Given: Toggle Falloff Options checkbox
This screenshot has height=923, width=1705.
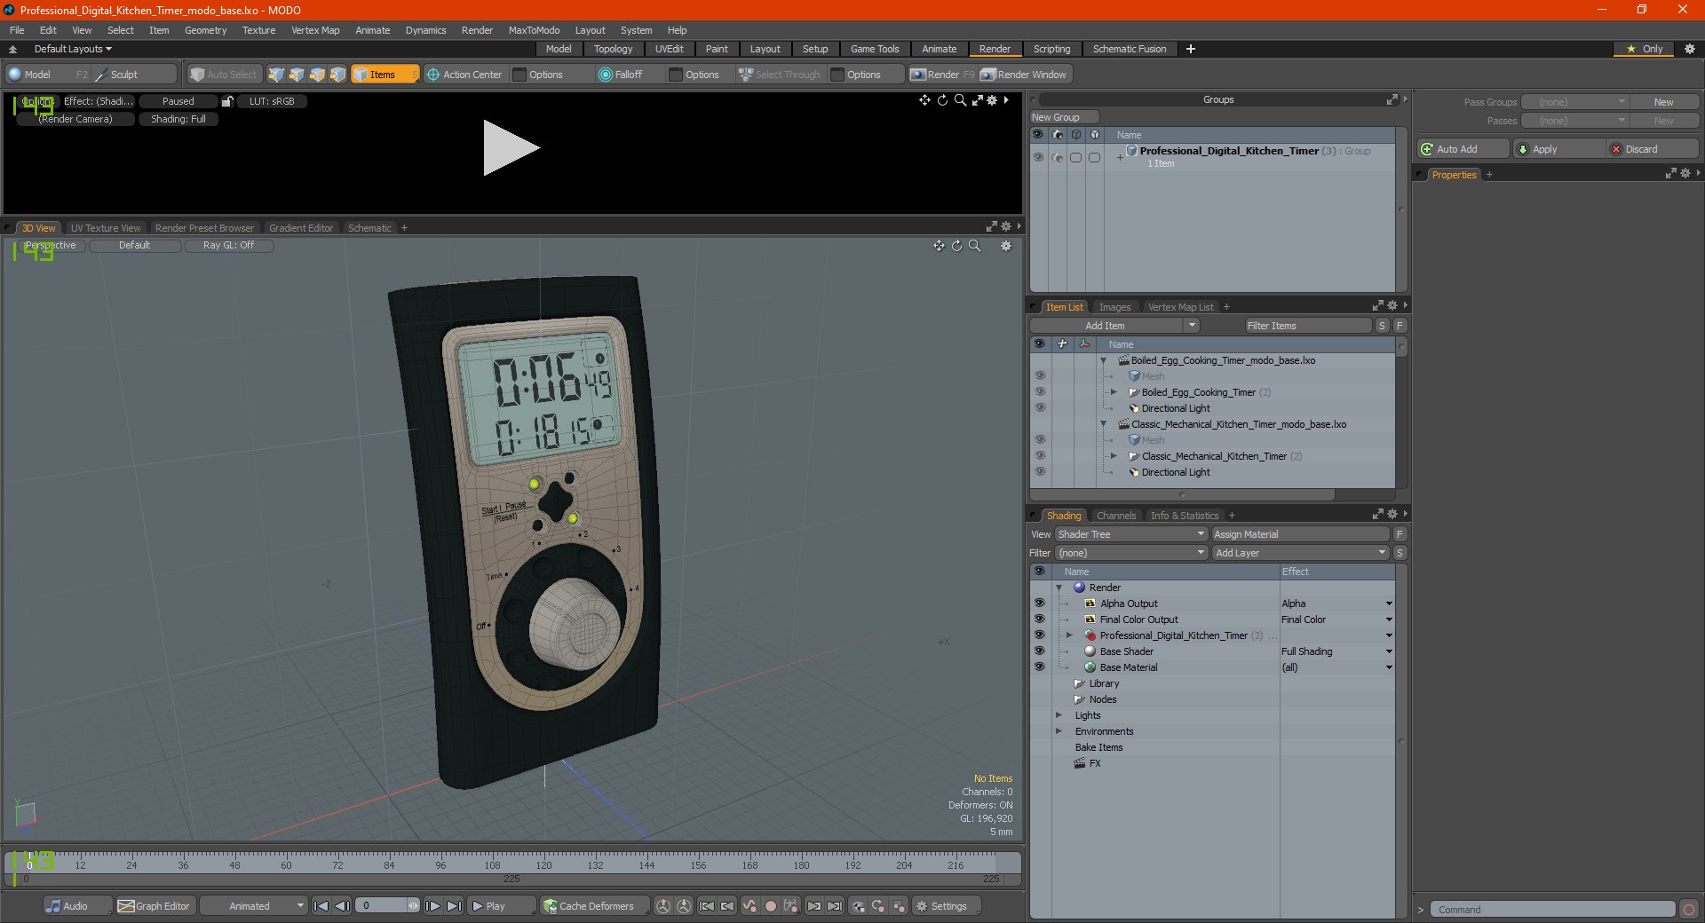Looking at the screenshot, I should pyautogui.click(x=676, y=75).
